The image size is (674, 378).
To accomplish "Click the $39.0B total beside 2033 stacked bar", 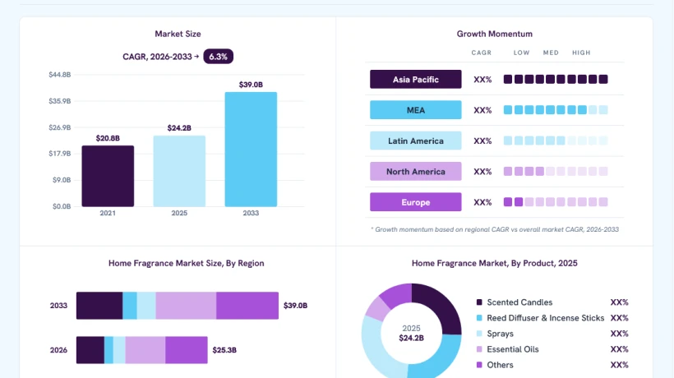I will click(x=295, y=306).
